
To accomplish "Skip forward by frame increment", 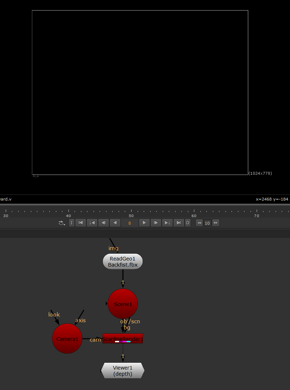I will click(216, 223).
